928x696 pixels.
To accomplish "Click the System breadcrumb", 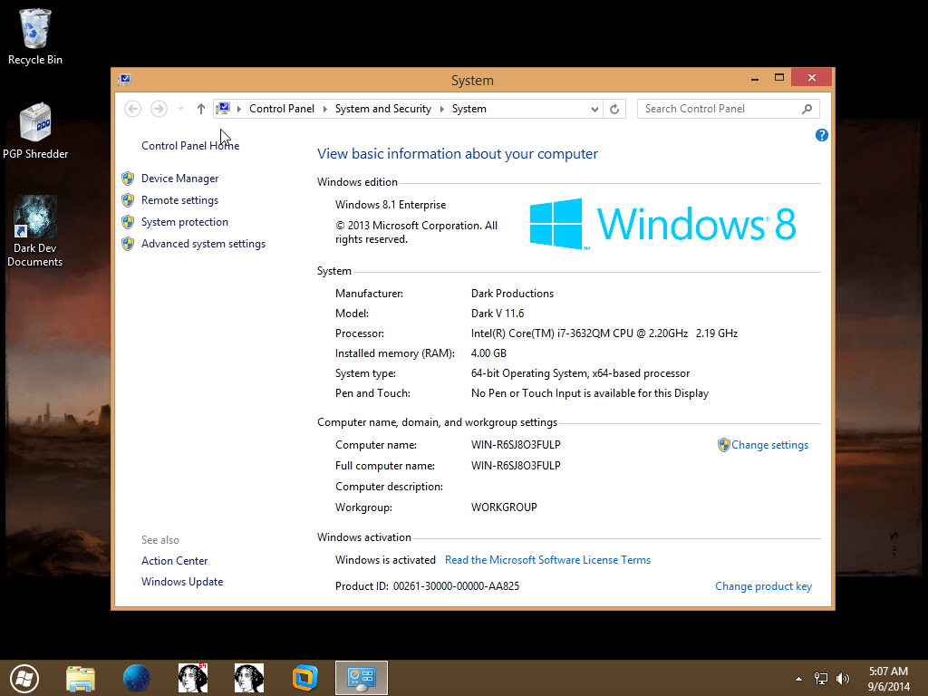I will (x=469, y=109).
